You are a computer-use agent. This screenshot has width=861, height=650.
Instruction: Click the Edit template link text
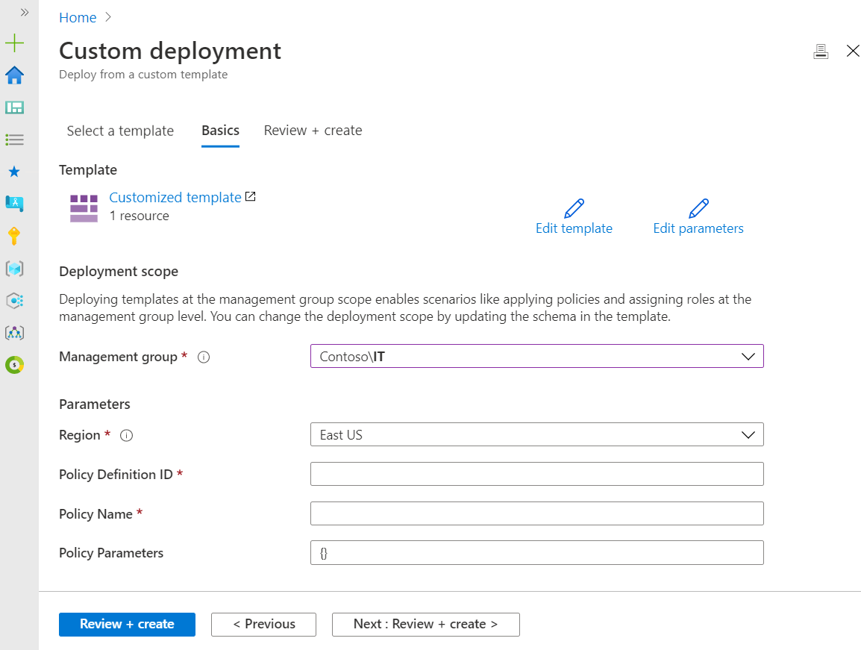(x=574, y=228)
